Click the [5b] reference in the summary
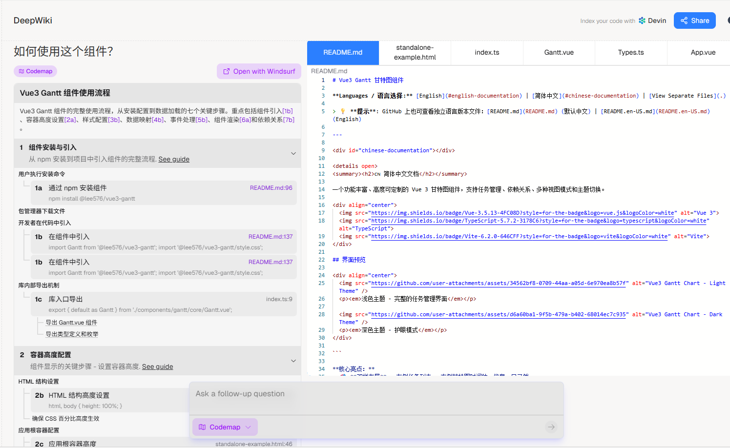 click(x=202, y=120)
